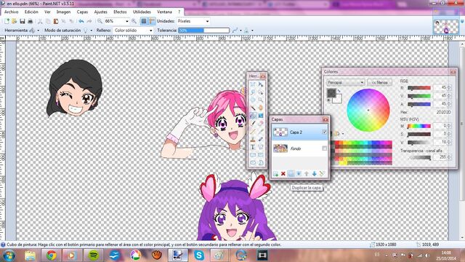The image size is (465, 262).
Task: Open the Relleno Color sólido dropdown
Action: (x=134, y=31)
